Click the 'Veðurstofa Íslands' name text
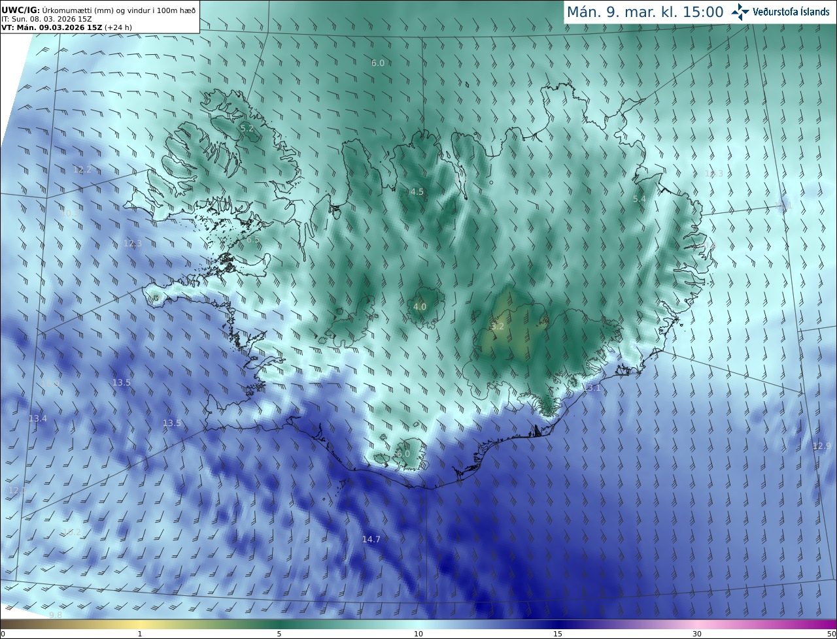Image resolution: width=837 pixels, height=639 pixels. (791, 12)
